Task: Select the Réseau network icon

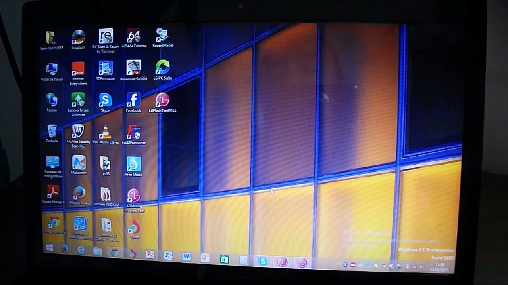Action: coord(52,103)
